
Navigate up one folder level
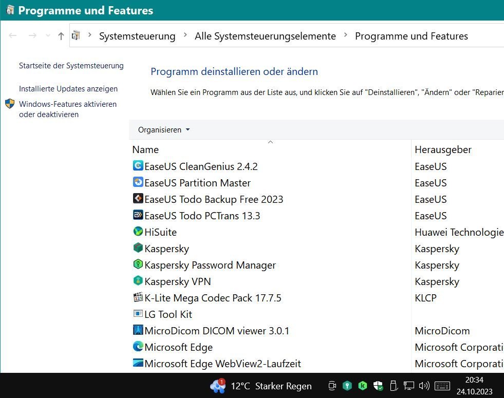click(x=61, y=36)
